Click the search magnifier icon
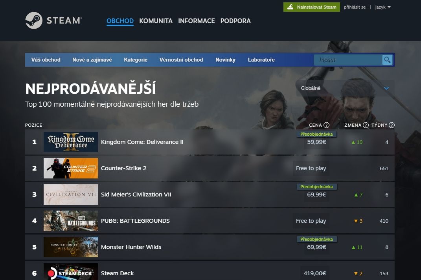 (x=387, y=60)
